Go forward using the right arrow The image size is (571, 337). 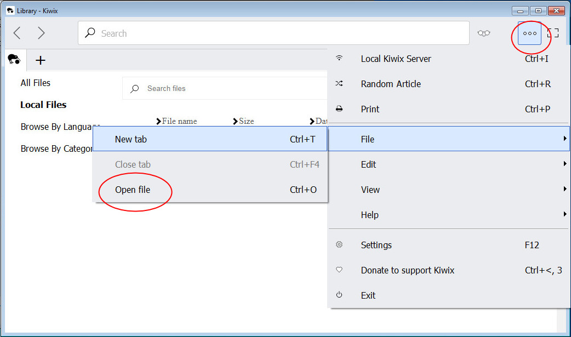click(41, 33)
